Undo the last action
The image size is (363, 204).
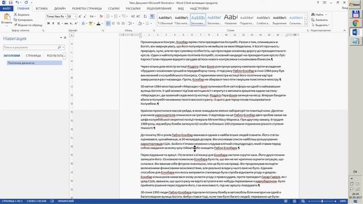(18, 2)
